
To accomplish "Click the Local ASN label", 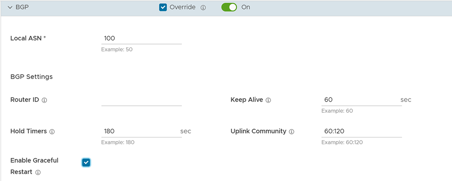I will [28, 38].
